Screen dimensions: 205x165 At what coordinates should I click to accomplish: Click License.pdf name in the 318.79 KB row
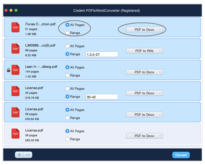coord(34,88)
